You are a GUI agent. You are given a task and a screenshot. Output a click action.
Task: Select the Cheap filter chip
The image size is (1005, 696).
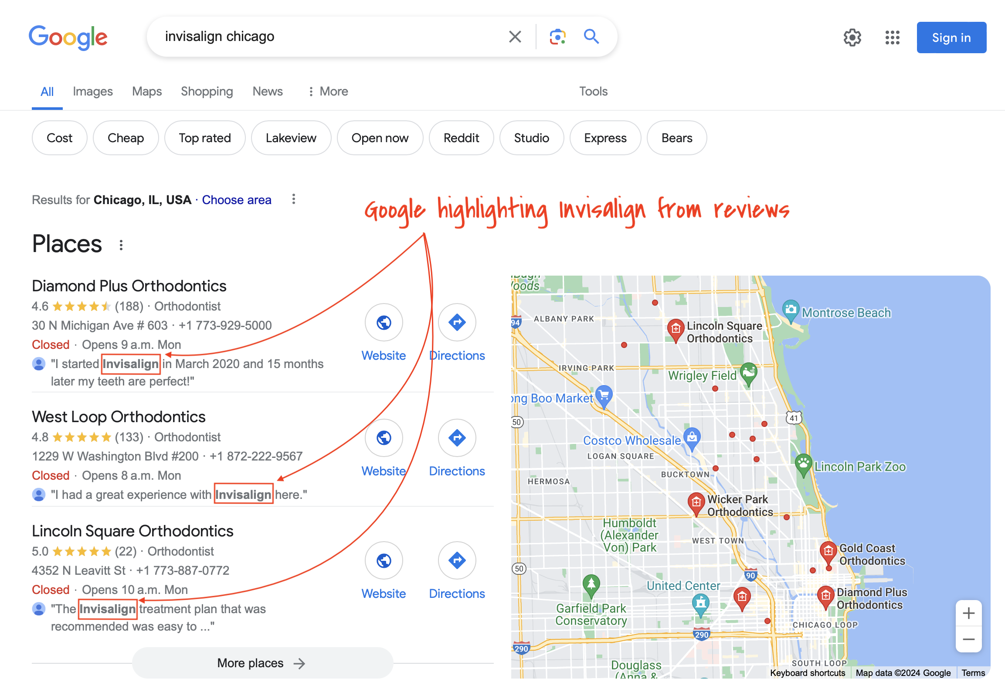click(125, 138)
